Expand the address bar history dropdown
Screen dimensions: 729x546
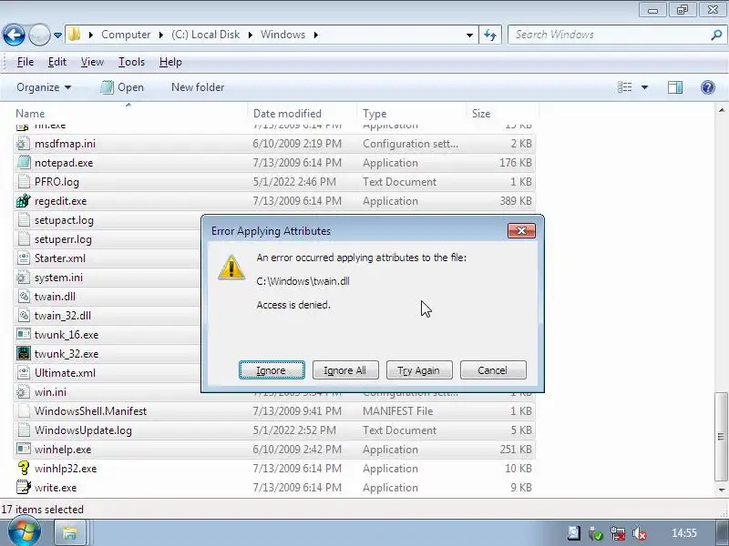[x=469, y=35]
